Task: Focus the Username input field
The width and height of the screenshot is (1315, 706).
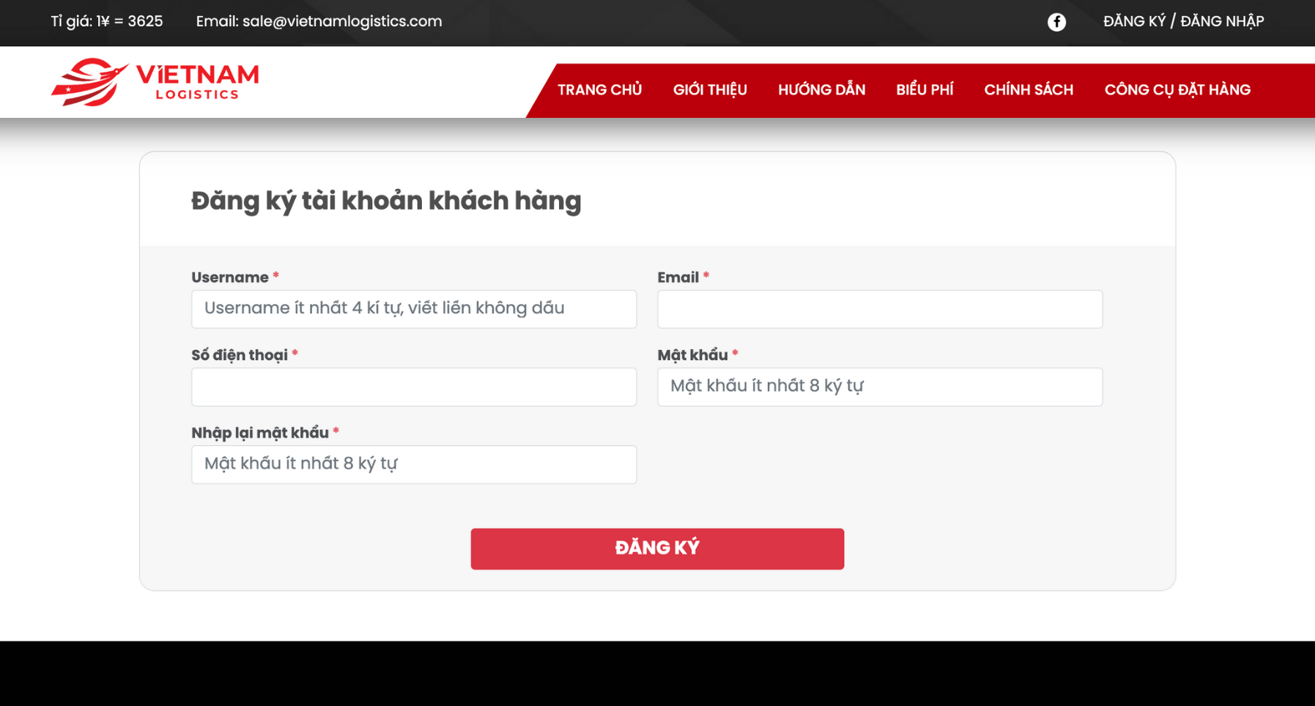Action: click(x=414, y=309)
